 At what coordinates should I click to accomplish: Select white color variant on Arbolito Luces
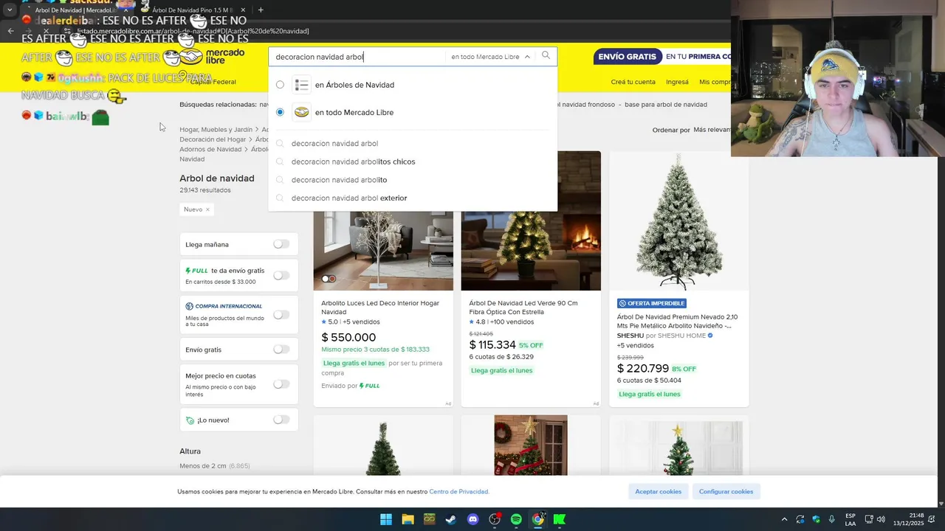pyautogui.click(x=325, y=279)
